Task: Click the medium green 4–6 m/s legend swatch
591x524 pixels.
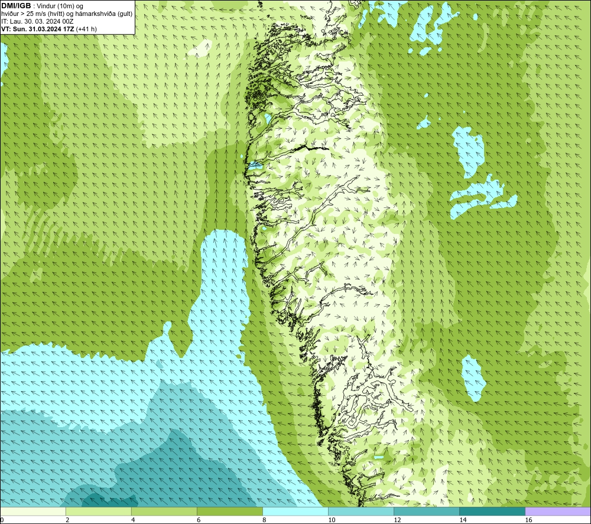Action: click(164, 511)
